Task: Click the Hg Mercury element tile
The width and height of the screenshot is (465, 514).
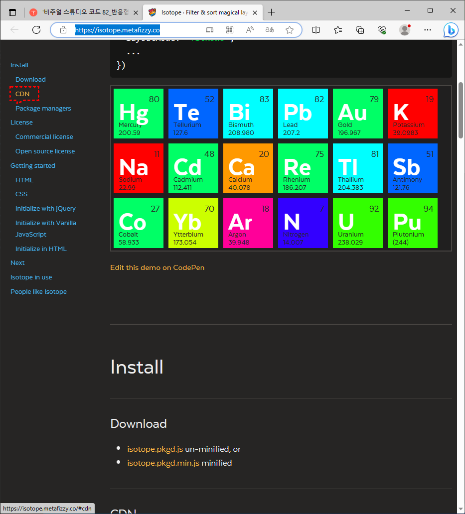Action: click(139, 114)
